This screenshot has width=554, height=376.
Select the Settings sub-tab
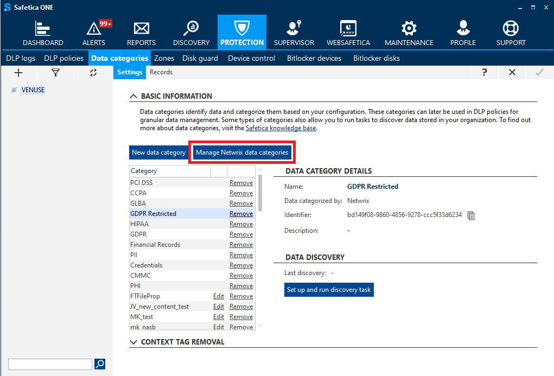[x=130, y=72]
